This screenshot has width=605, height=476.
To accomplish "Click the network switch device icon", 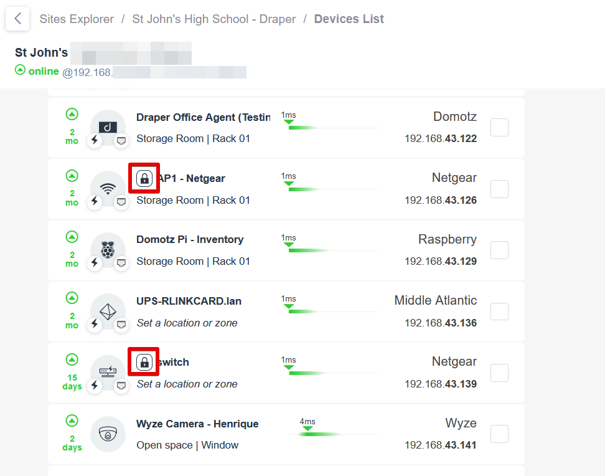I will (x=108, y=372).
